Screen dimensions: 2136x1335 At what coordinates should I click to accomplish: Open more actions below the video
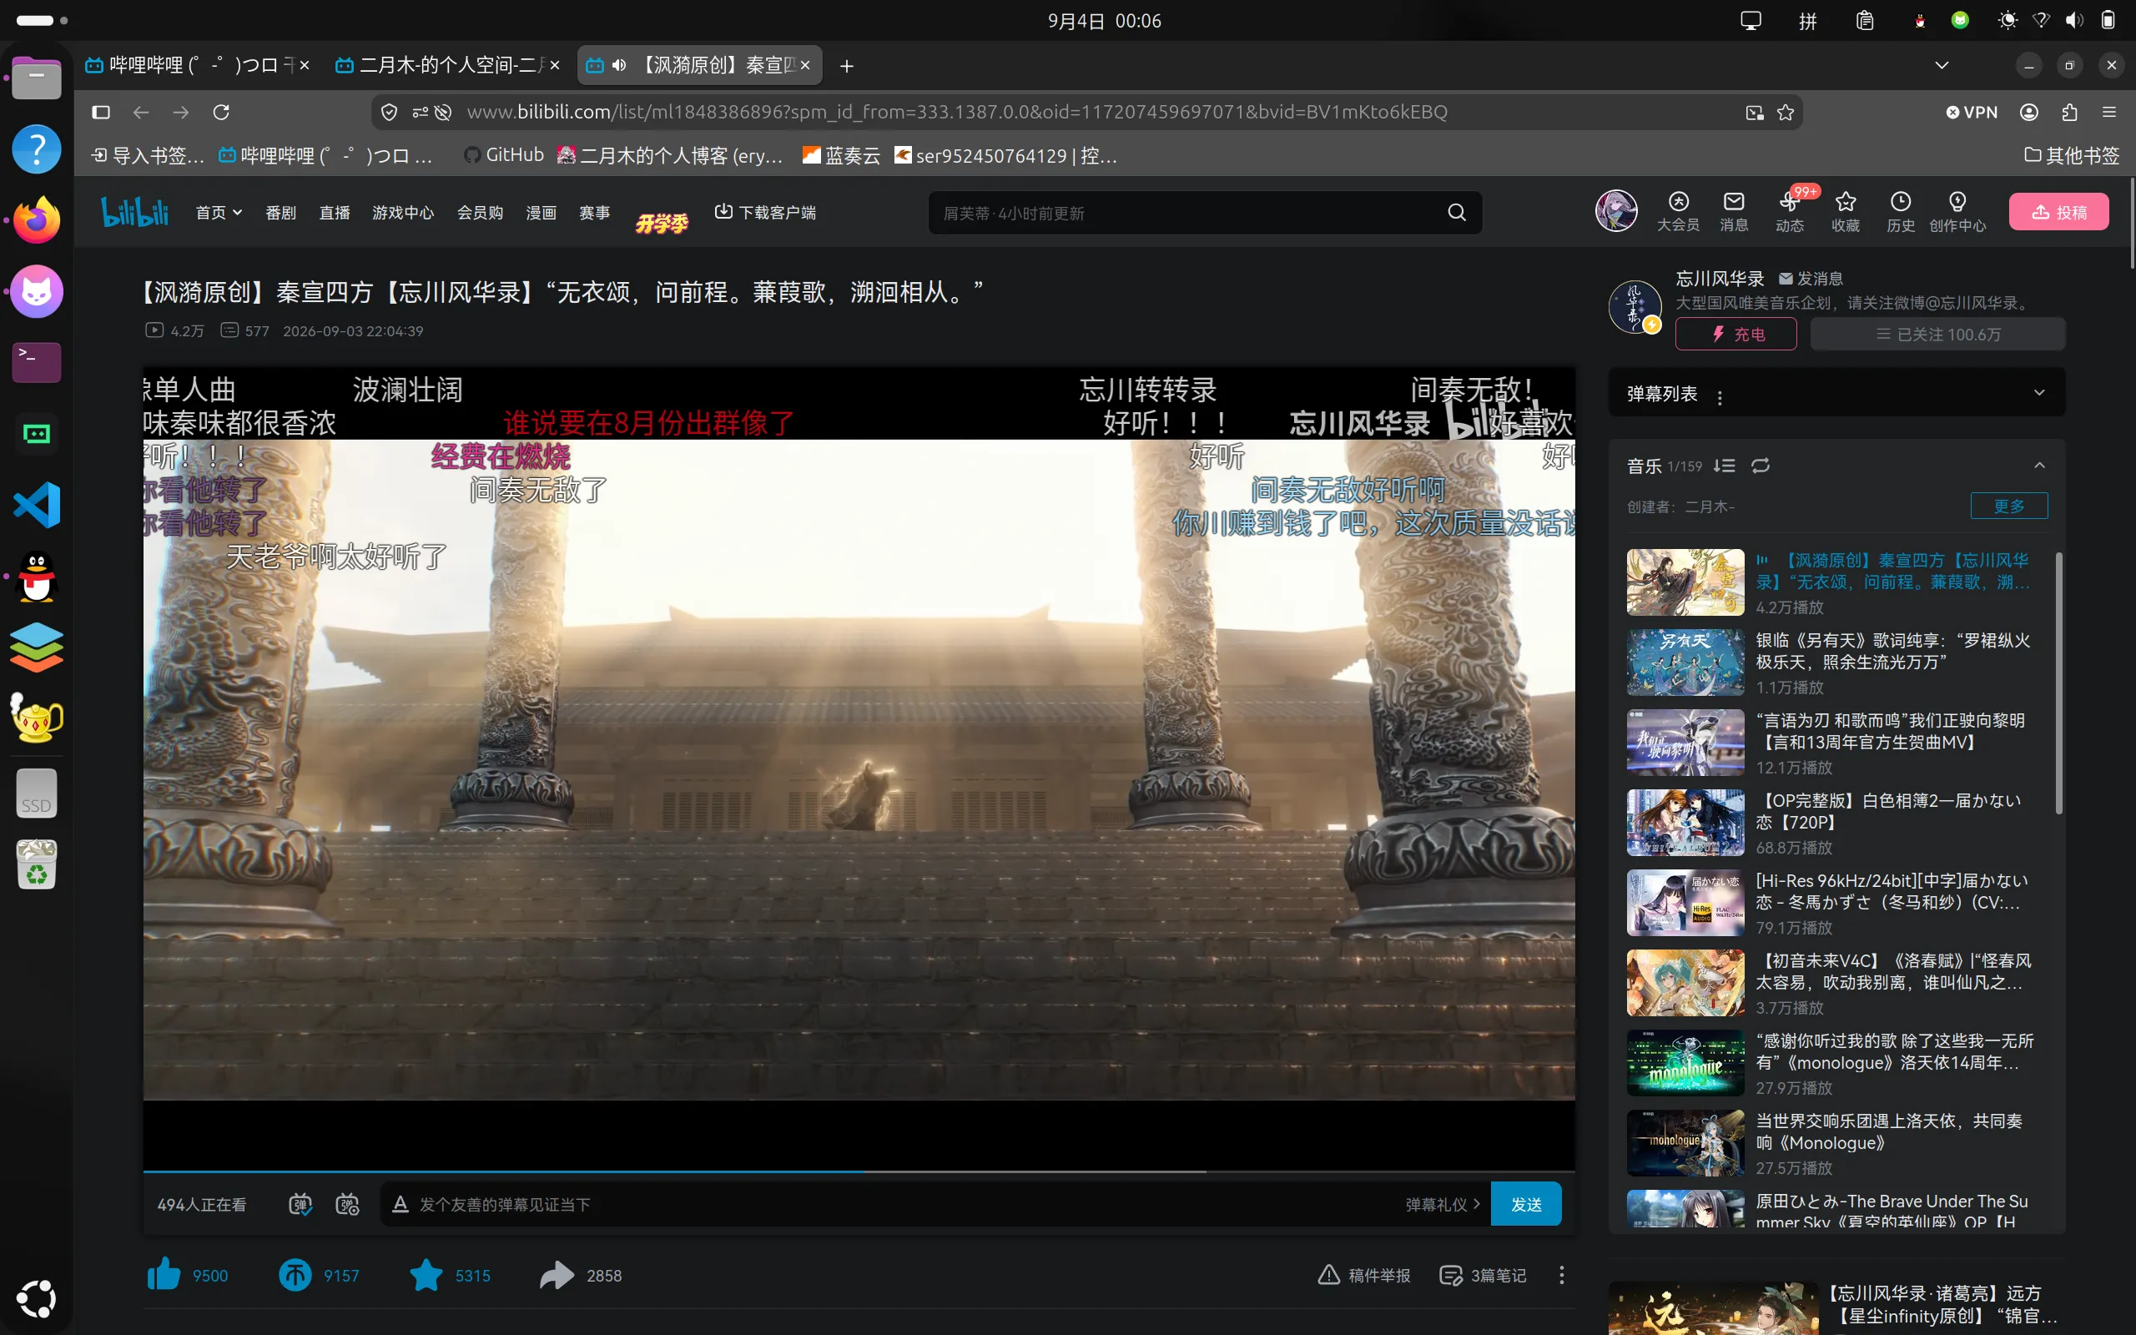[x=1561, y=1275]
